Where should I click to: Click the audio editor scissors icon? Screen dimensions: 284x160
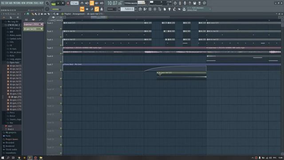point(180,3)
